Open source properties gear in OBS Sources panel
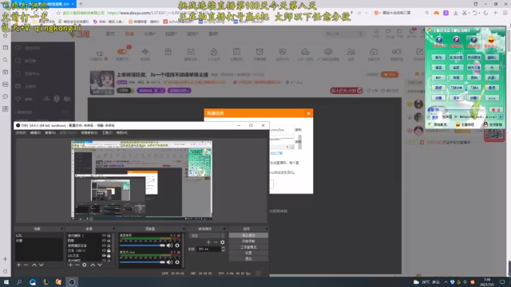511x287 pixels. pyautogui.click(x=85, y=265)
